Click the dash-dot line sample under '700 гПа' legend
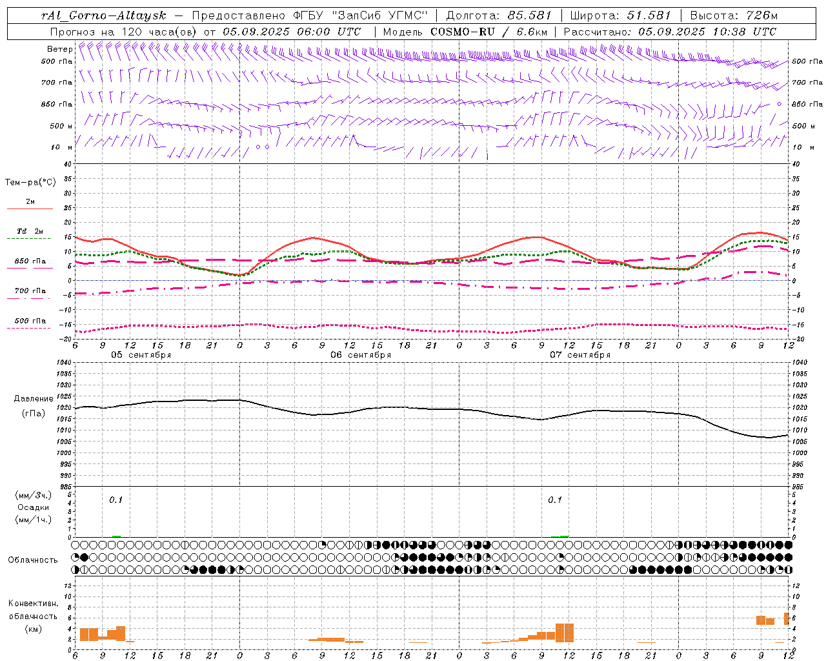826x661 pixels. (29, 299)
